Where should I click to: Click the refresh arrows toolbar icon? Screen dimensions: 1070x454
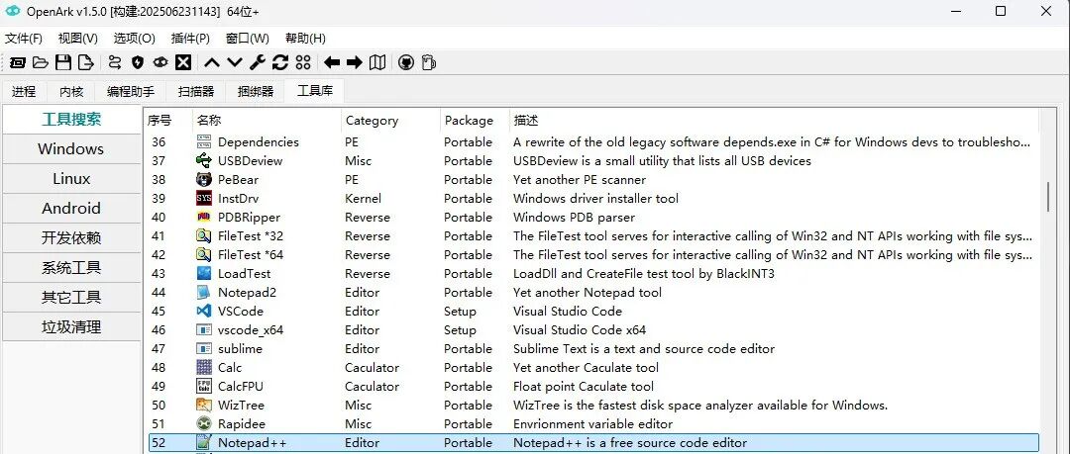279,62
